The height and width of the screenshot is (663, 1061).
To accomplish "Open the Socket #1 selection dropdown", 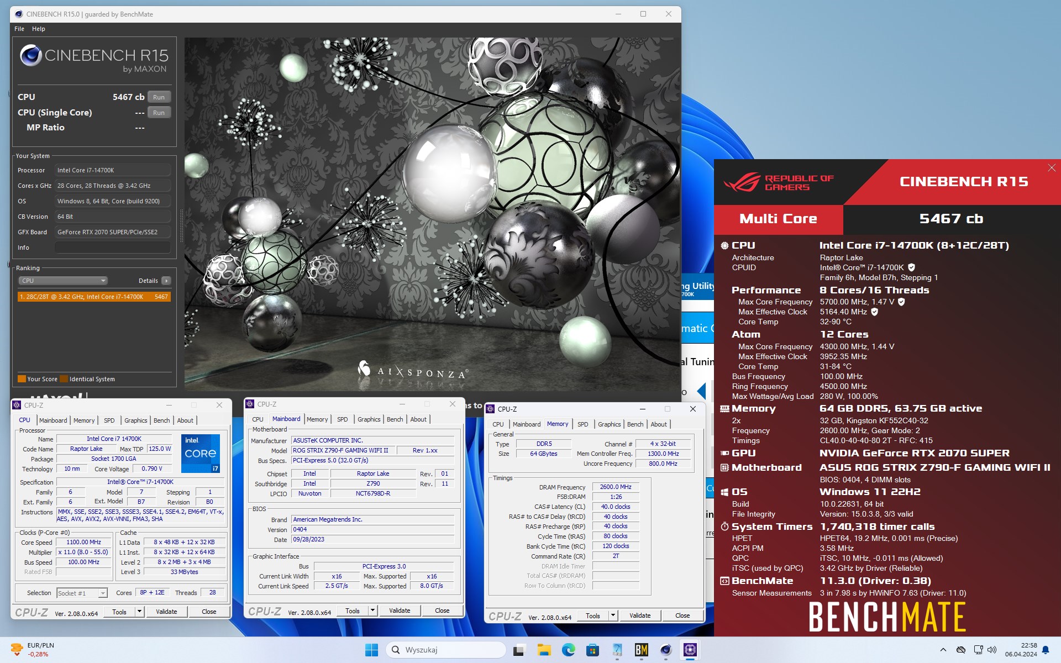I will [x=82, y=593].
